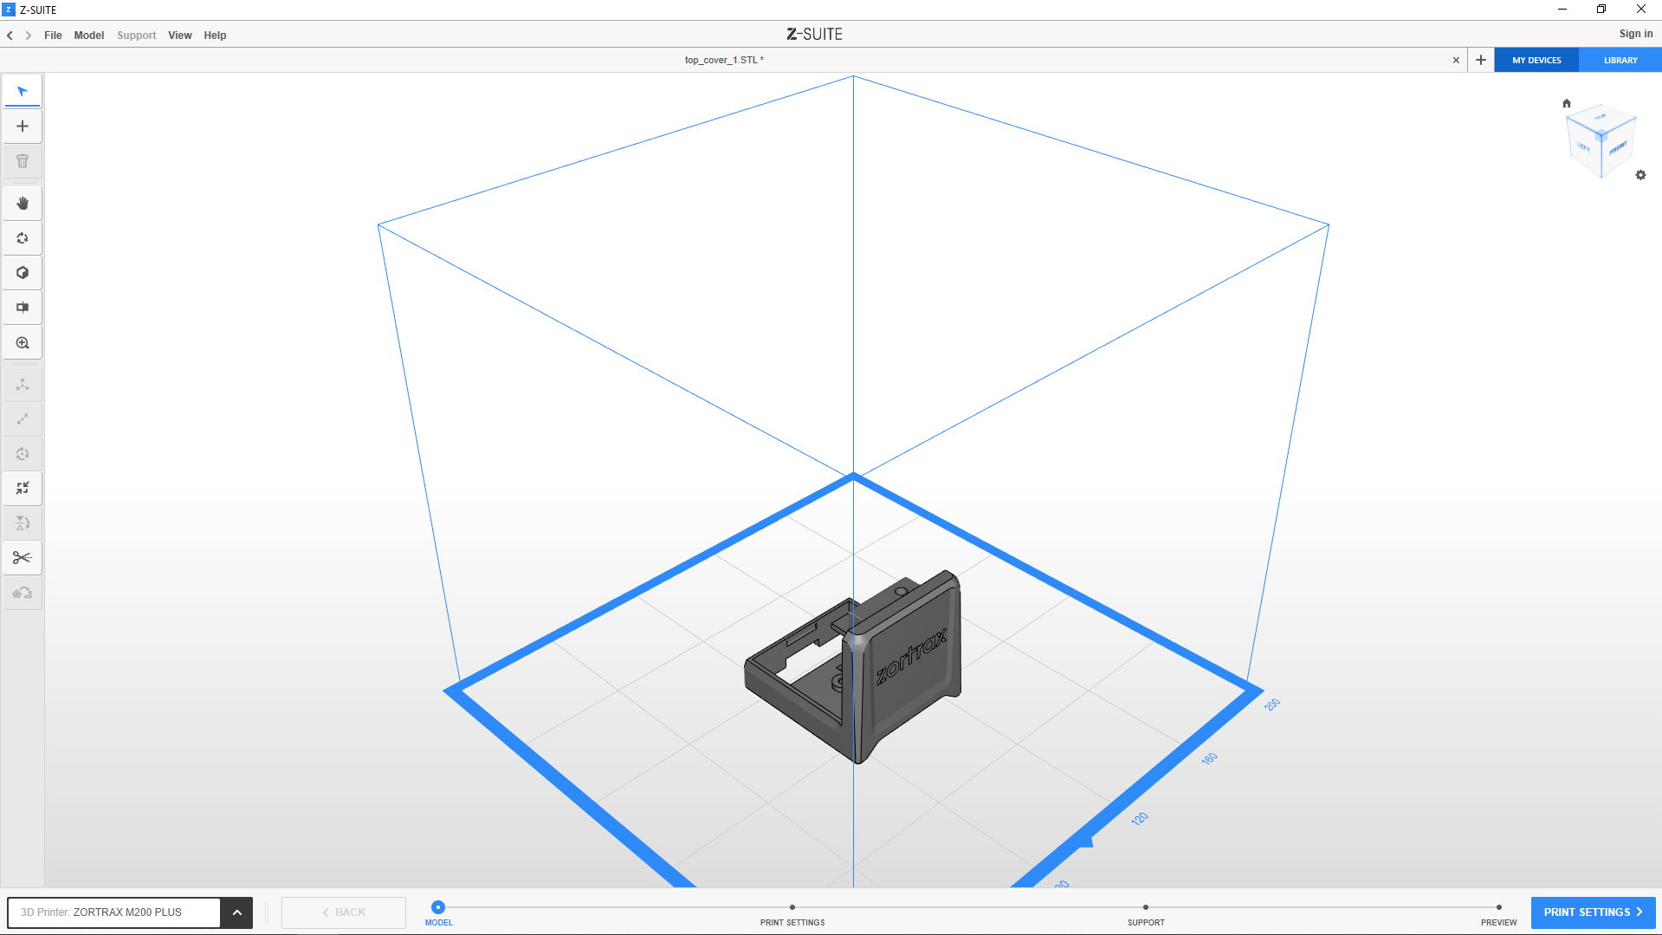Switch to the LIBRARY tab
This screenshot has width=1662, height=935.
(1620, 61)
